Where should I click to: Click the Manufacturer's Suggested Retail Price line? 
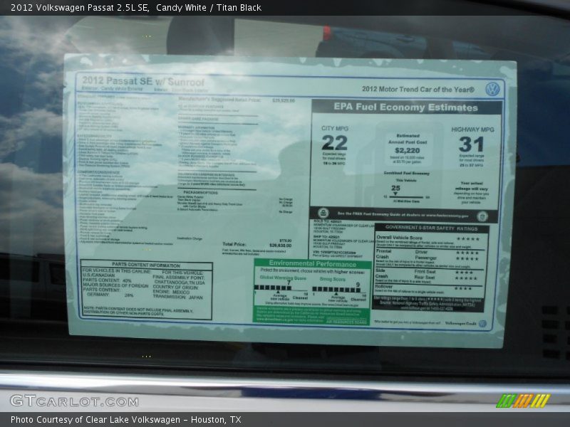pyautogui.click(x=237, y=100)
